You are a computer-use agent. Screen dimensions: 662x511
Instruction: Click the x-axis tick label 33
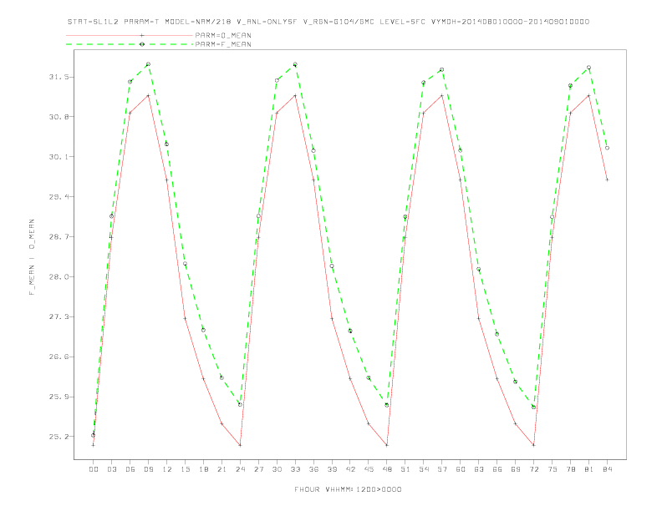(295, 469)
